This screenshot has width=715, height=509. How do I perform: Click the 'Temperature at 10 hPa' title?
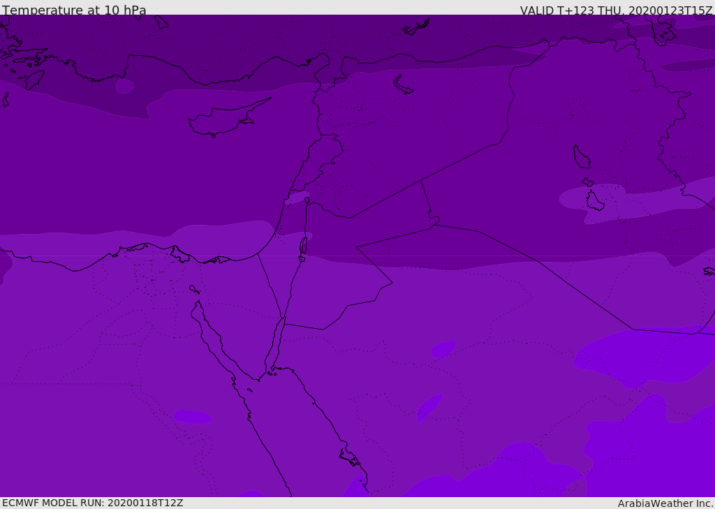point(74,10)
